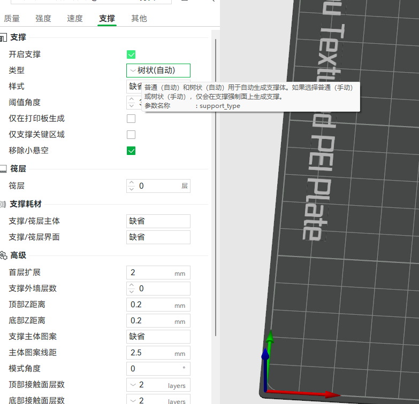
Task: Open 顶部接触面层数 dropdown arrow
Action: pos(133,385)
